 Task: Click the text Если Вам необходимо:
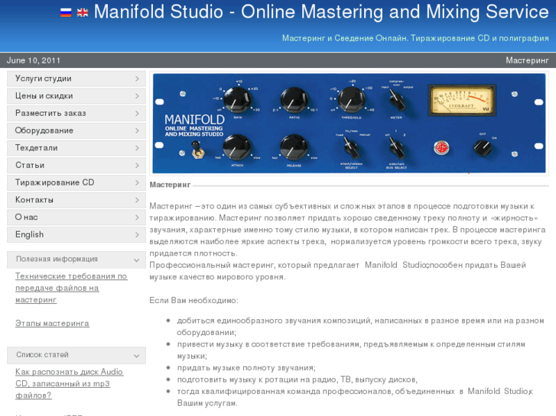pos(193,301)
